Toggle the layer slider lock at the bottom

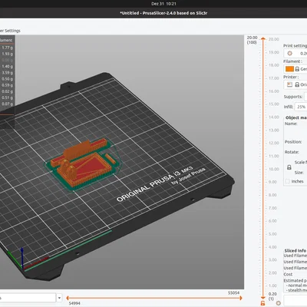tap(262, 303)
